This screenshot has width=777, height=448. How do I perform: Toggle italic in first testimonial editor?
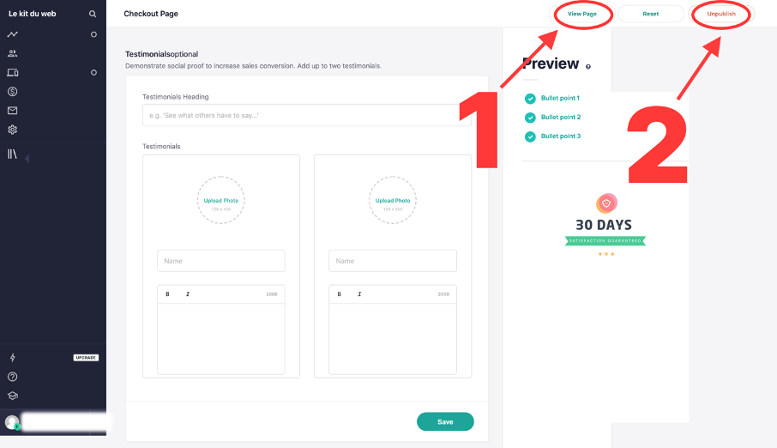(x=188, y=294)
